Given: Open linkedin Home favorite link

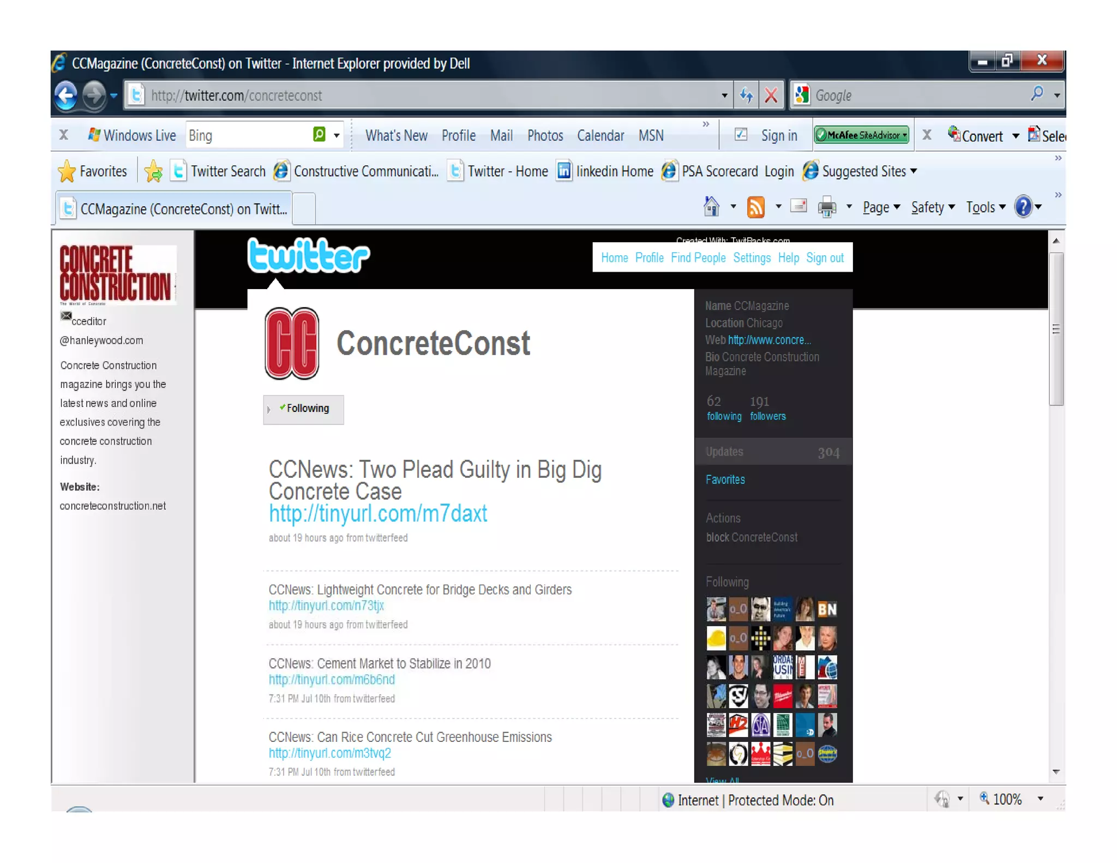Looking at the screenshot, I should click(605, 171).
